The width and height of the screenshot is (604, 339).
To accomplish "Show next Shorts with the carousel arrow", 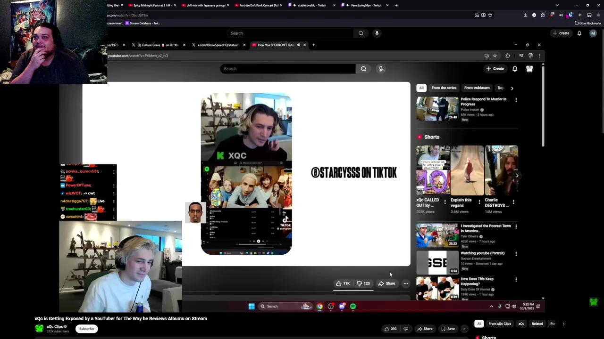I will coord(517,176).
